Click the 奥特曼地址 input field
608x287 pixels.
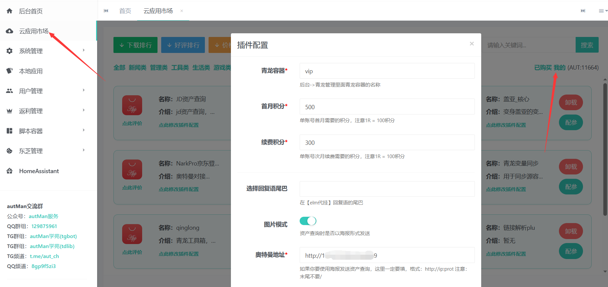coord(387,255)
